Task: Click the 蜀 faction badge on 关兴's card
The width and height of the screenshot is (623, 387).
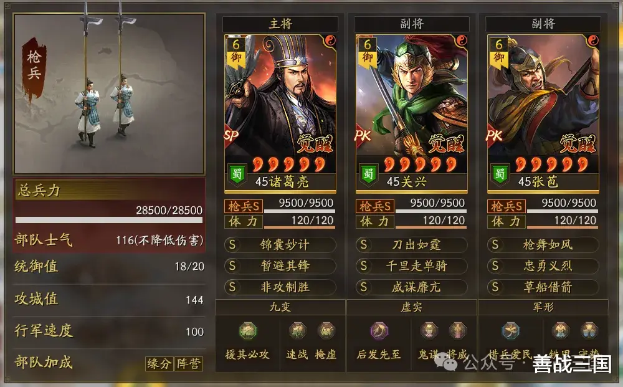Action: click(x=368, y=174)
